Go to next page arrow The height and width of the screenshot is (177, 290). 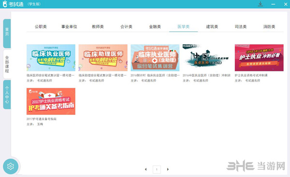click(x=168, y=169)
